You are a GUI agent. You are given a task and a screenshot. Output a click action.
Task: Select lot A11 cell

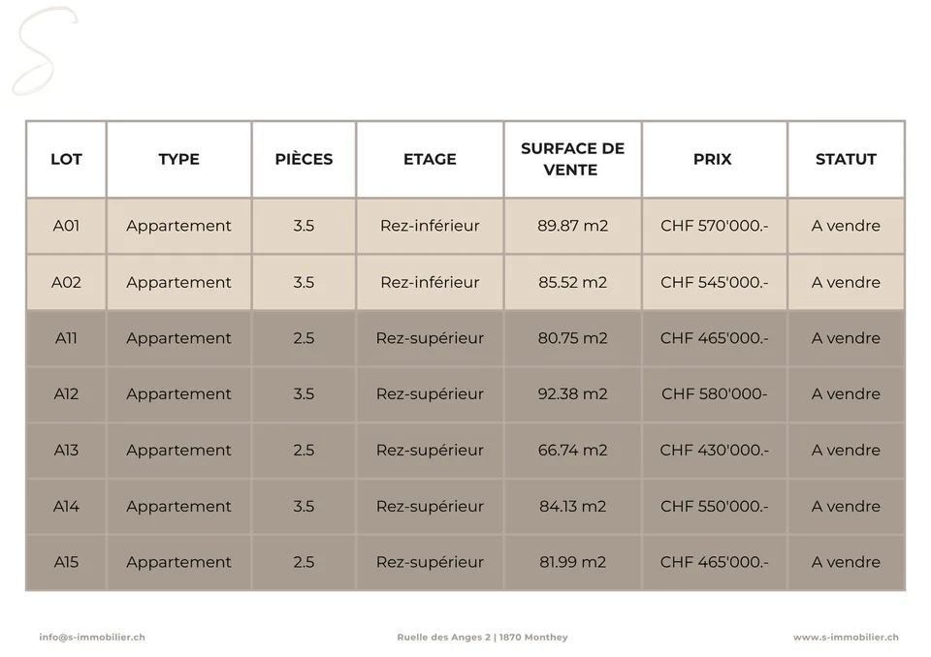pyautogui.click(x=66, y=337)
